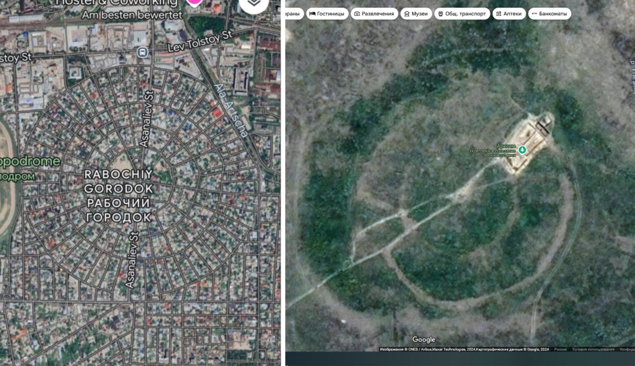This screenshot has height=366, width=635.
Task: Click the pharmacy cross icon on Аптеки chip
Action: [498, 14]
